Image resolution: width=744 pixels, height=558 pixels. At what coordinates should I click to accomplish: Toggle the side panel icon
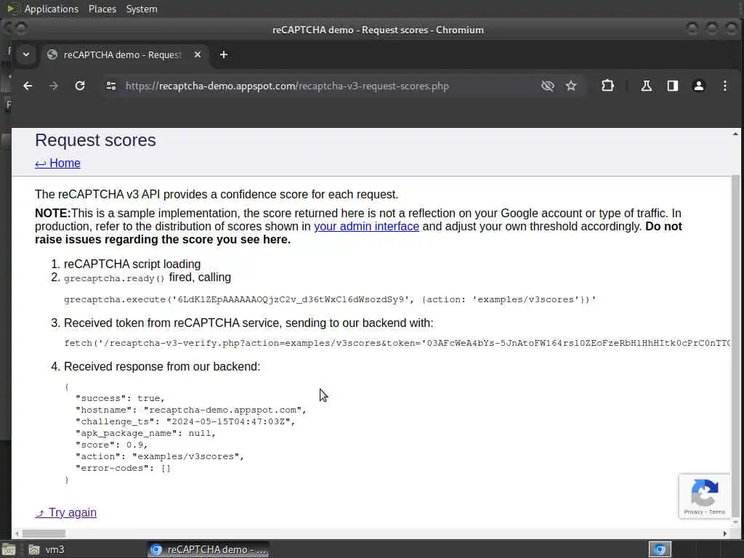click(x=672, y=86)
